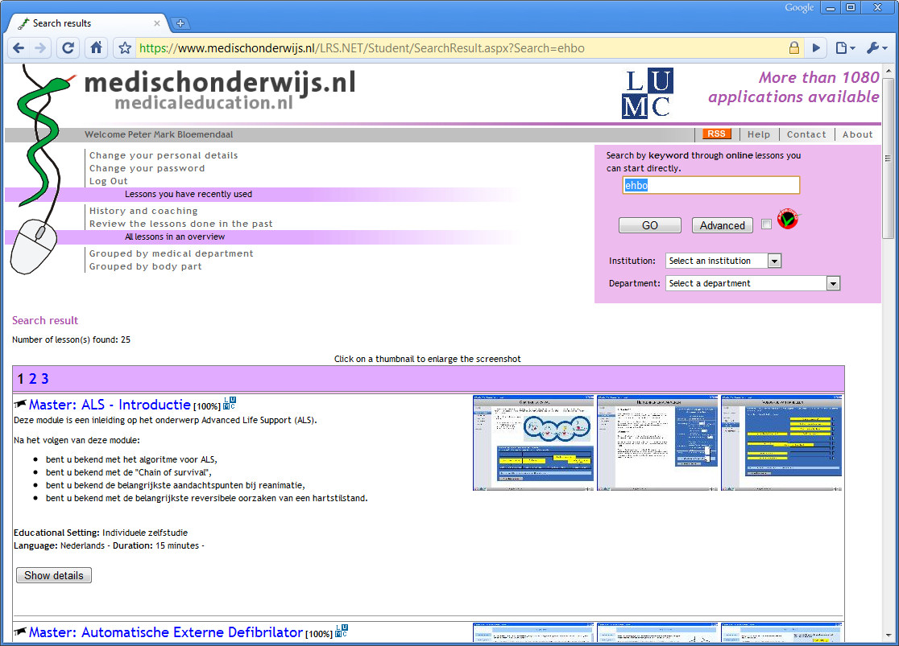Reload the page with the refresh icon
899x646 pixels.
coord(68,48)
